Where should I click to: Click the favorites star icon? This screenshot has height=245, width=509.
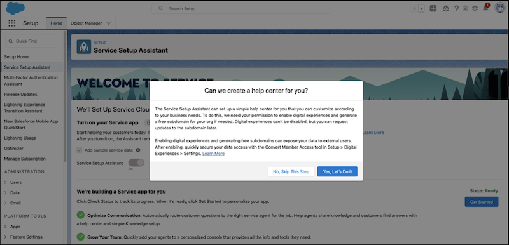(x=414, y=9)
